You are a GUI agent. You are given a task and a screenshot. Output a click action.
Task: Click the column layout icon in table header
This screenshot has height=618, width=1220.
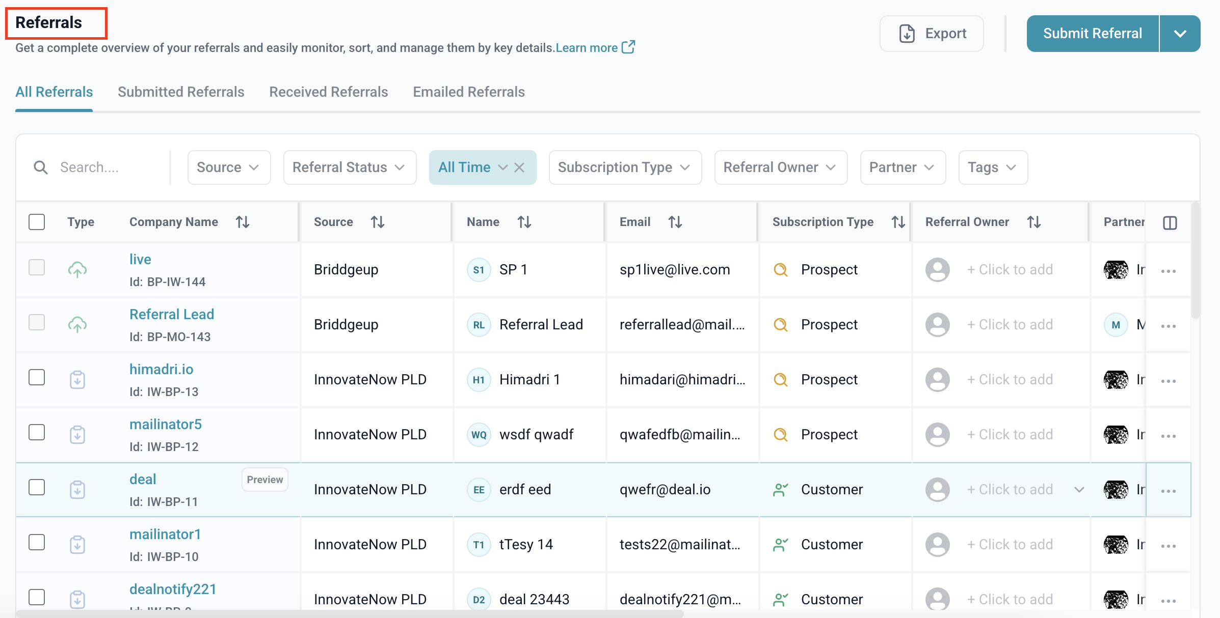click(x=1170, y=222)
